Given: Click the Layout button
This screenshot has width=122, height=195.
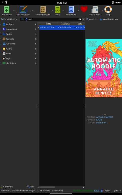Looking at the screenshot, I should 105,191.
